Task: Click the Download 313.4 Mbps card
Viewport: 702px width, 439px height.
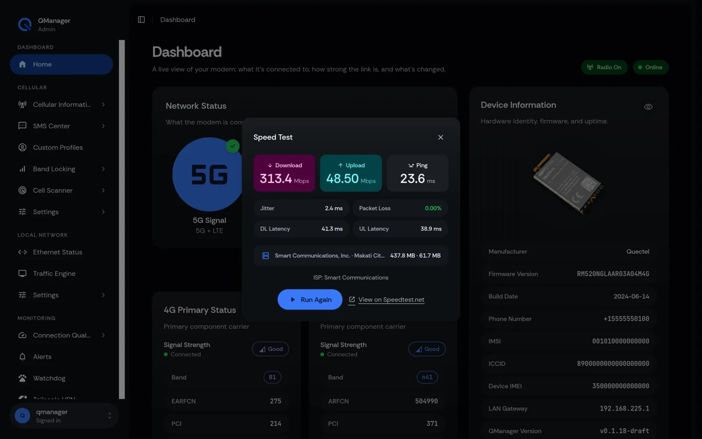Action: tap(284, 173)
